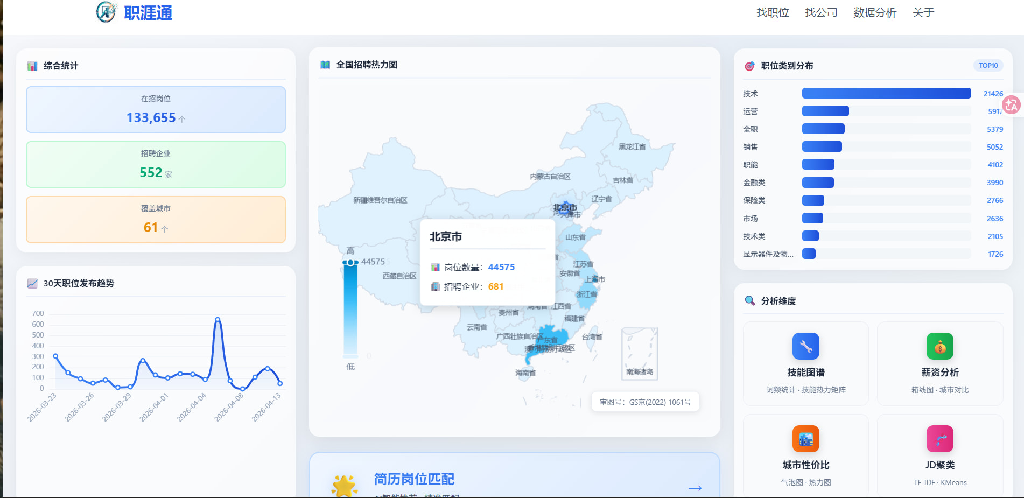This screenshot has width=1024, height=498.
Task: Click the 职涯通 logo icon
Action: click(x=106, y=12)
